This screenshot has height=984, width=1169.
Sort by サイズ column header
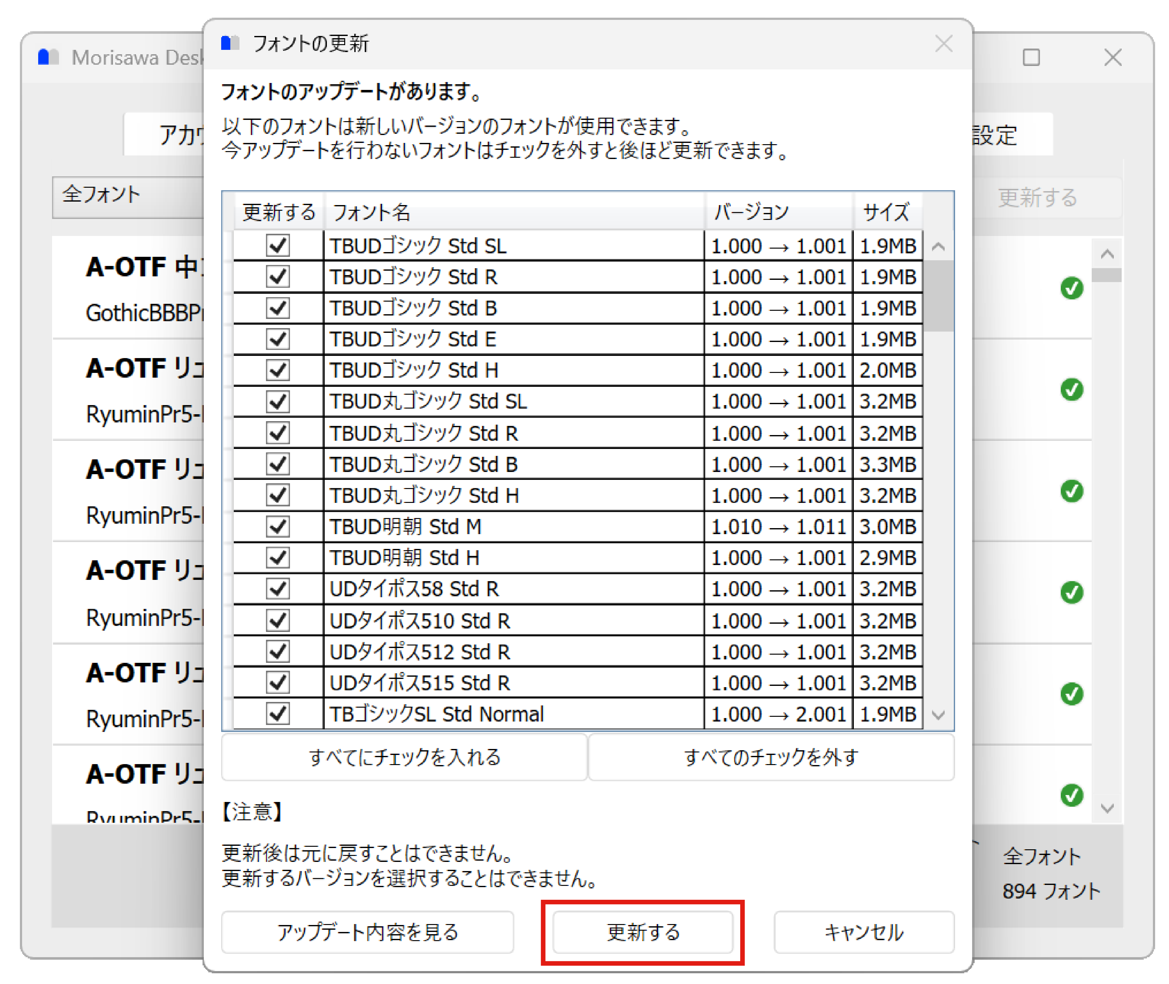(888, 212)
